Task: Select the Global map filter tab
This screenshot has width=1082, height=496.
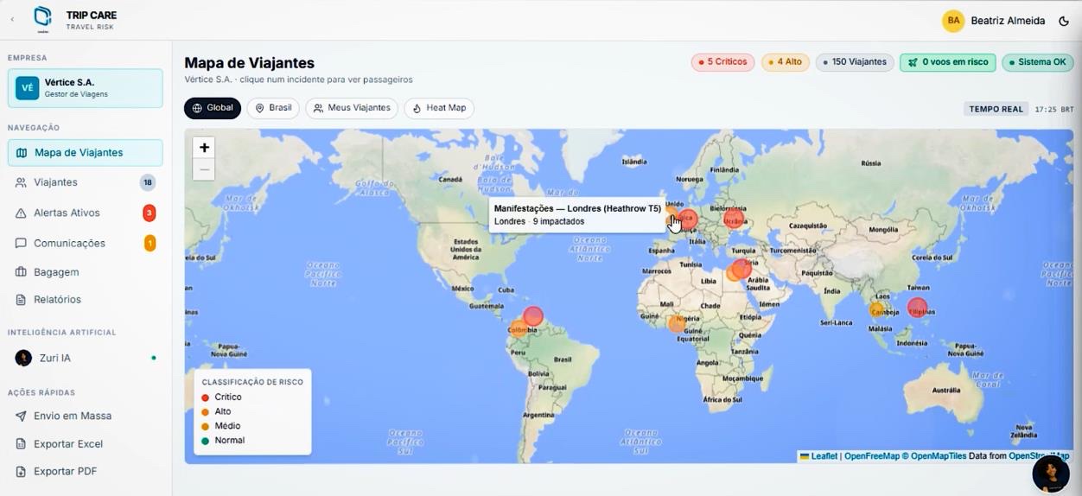Action: pyautogui.click(x=213, y=108)
